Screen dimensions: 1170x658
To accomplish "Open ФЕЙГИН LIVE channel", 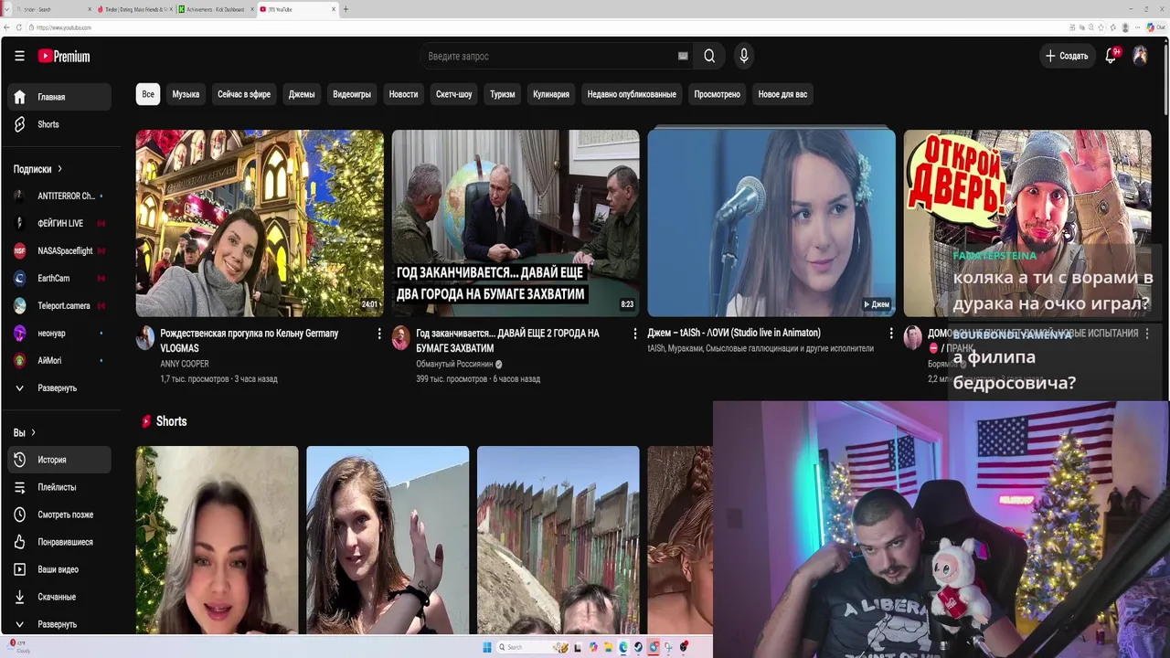I will (59, 223).
